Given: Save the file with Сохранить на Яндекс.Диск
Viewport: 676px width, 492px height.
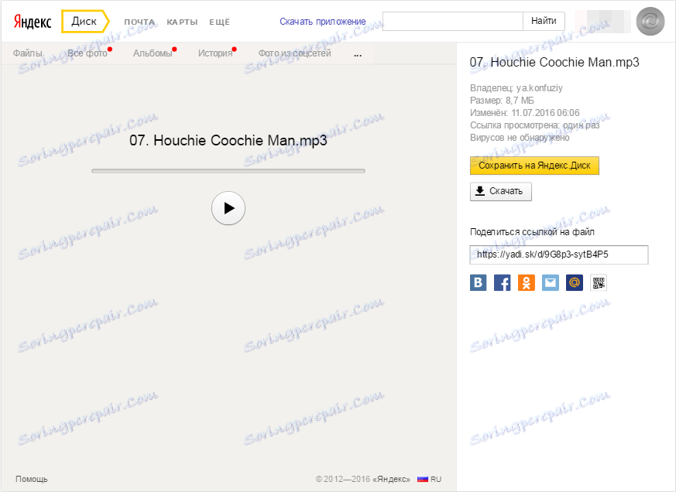Looking at the screenshot, I should (534, 166).
